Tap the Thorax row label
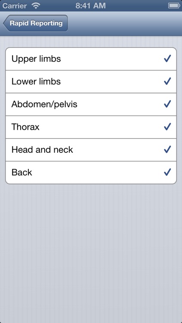 tap(25, 127)
